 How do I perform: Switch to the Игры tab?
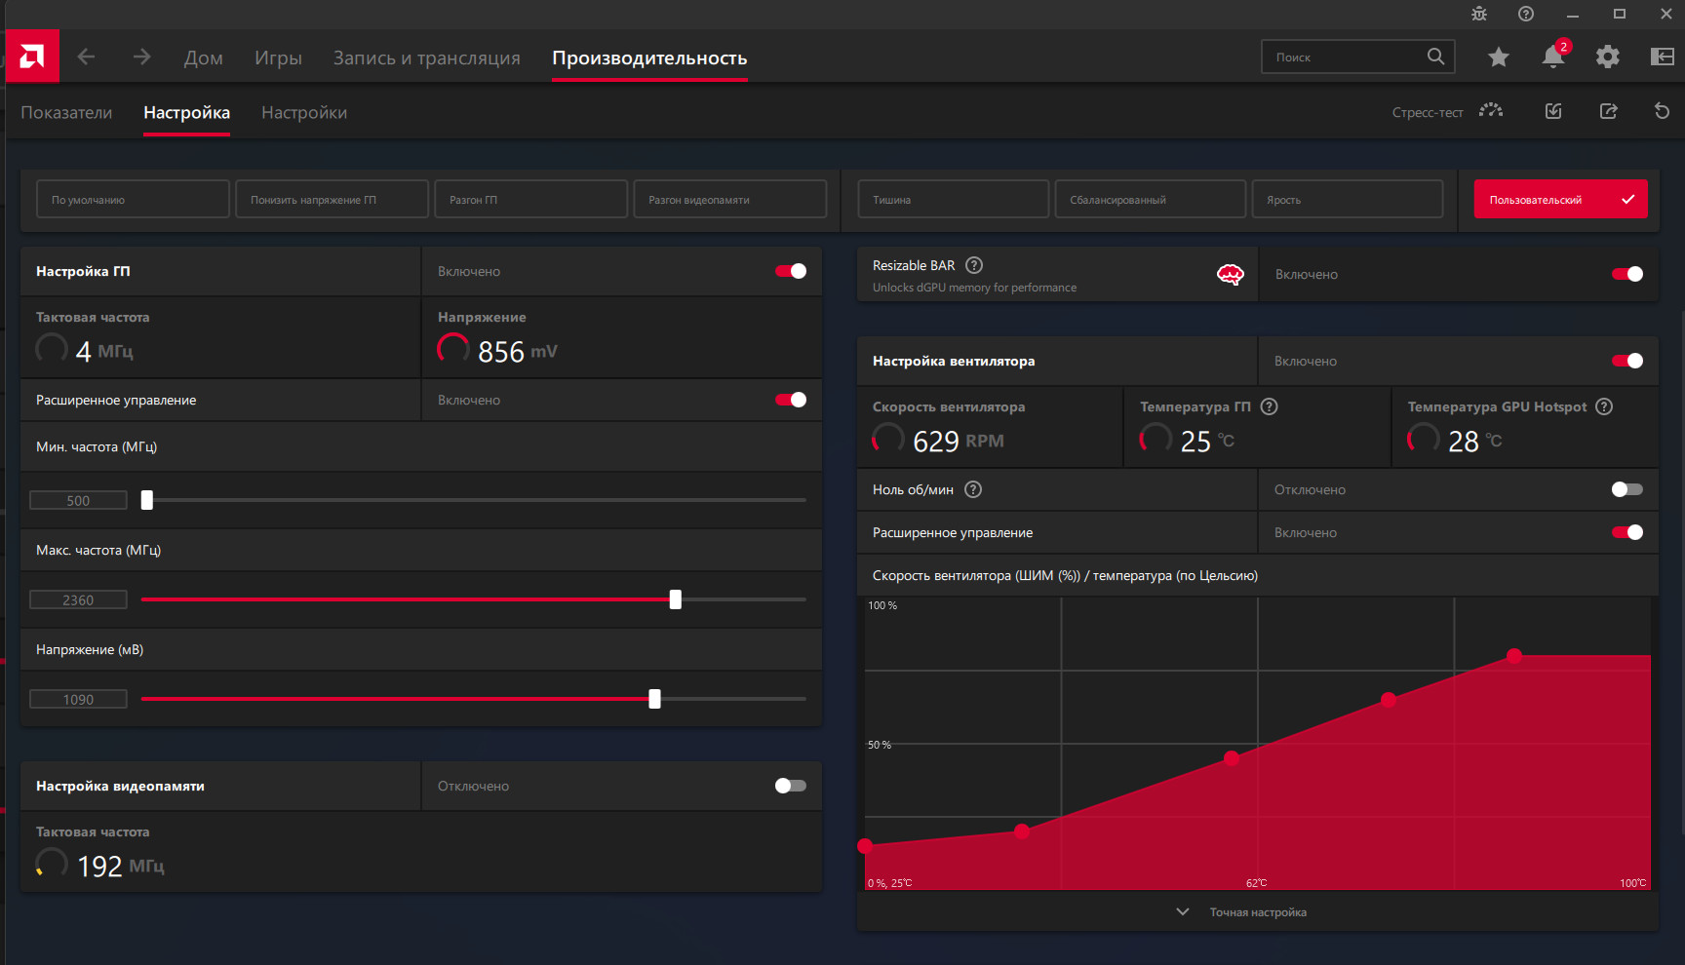tap(278, 58)
